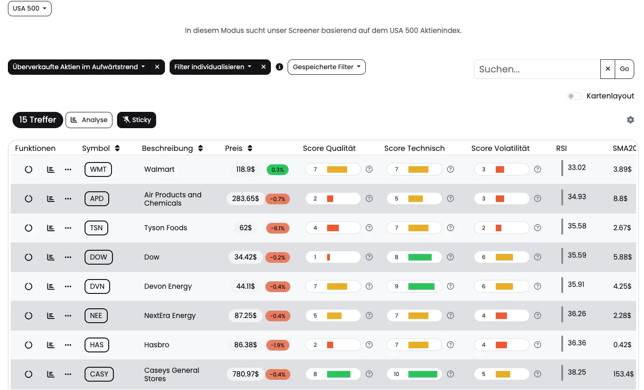Screen dimensions: 644x390
Task: Open the three-dot menu for APD
Action: click(x=68, y=199)
